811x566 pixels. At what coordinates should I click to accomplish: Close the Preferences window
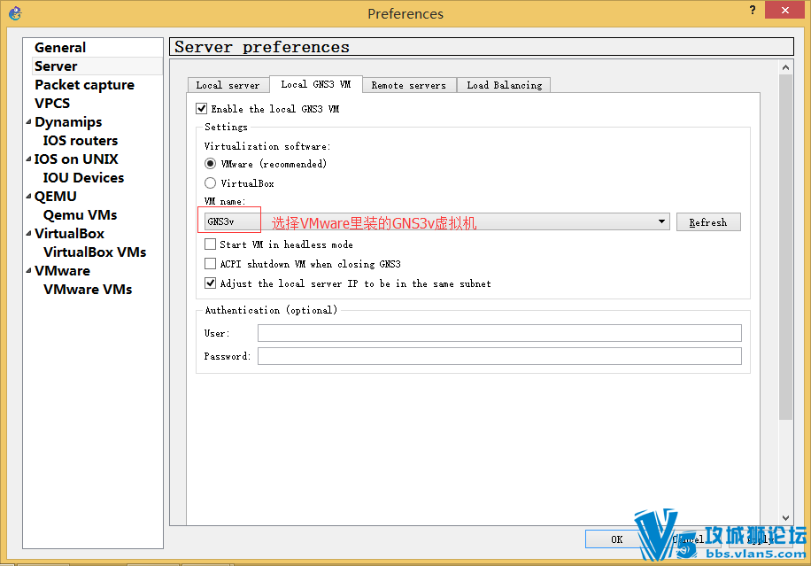click(x=784, y=10)
